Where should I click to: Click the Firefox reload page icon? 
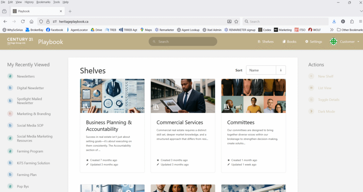click(23, 21)
